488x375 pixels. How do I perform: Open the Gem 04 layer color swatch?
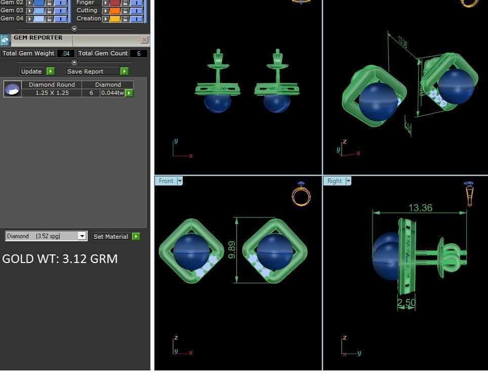[39, 19]
